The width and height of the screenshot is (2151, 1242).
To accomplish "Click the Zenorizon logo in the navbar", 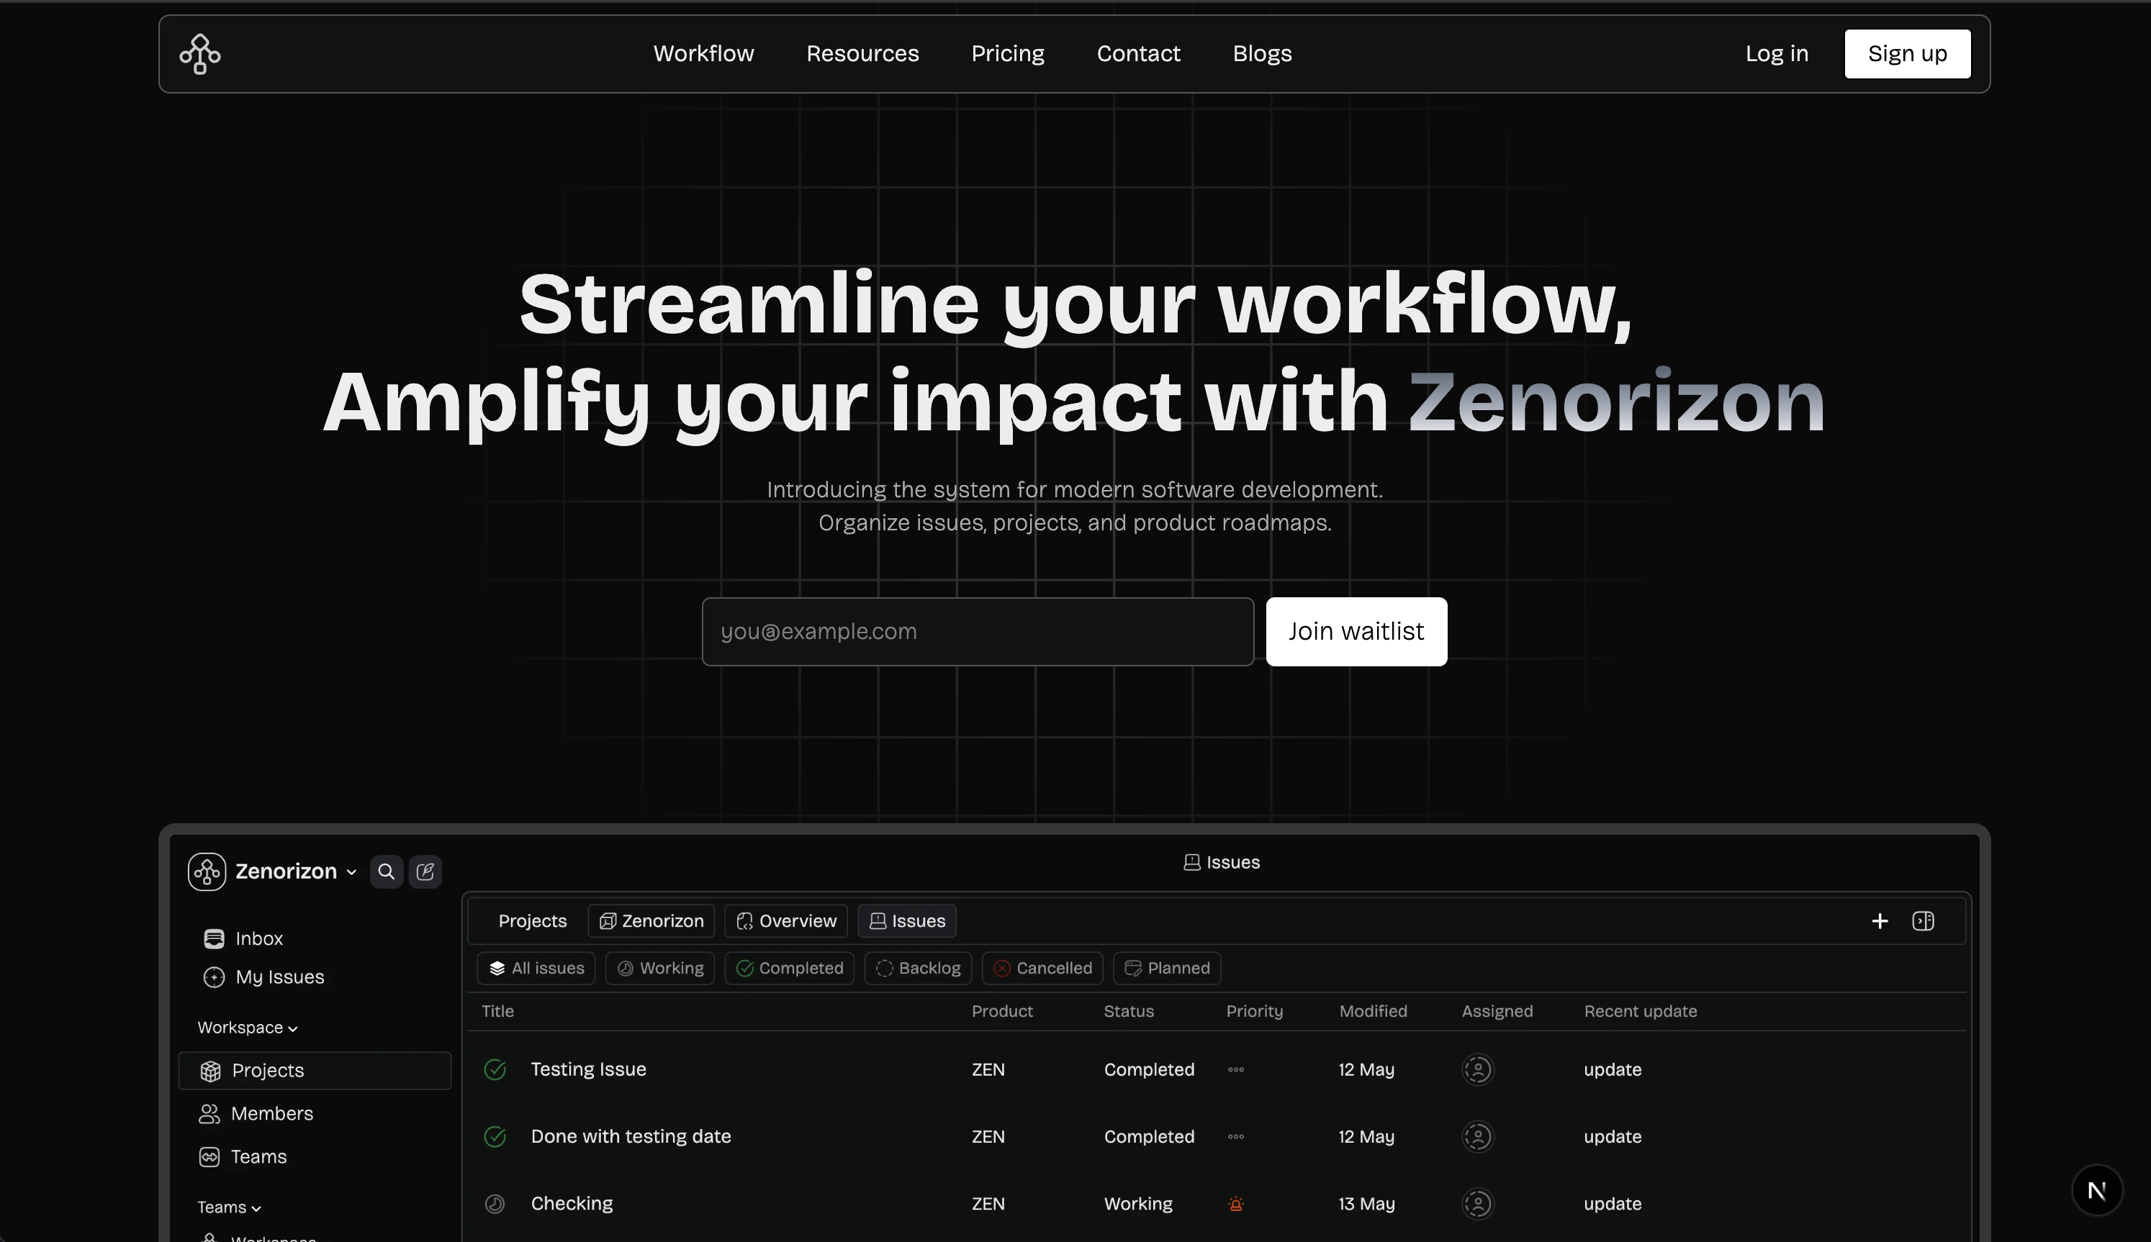I will pos(199,53).
